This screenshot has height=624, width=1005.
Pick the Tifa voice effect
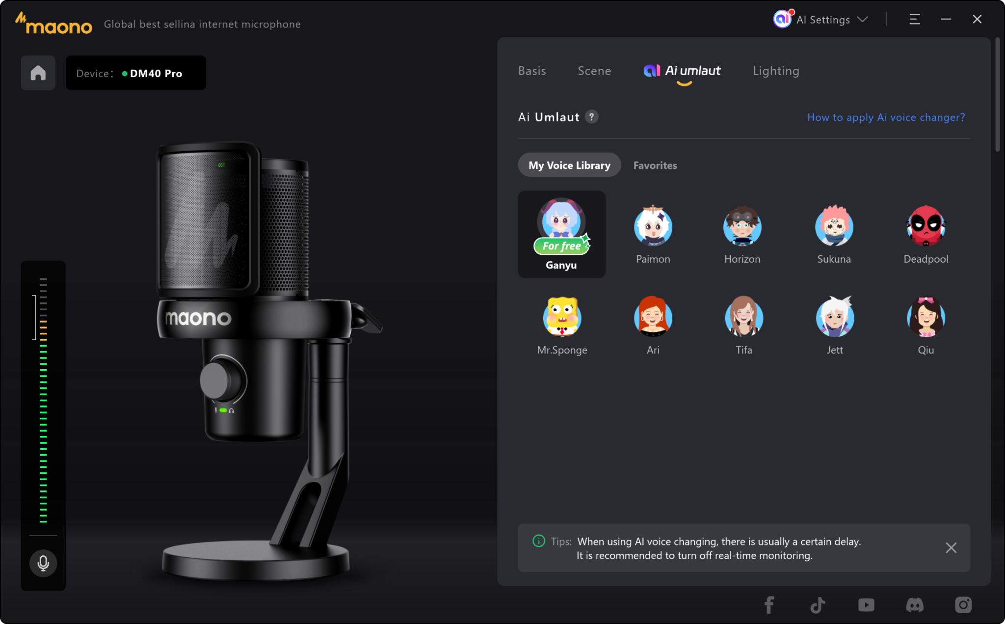[743, 318]
